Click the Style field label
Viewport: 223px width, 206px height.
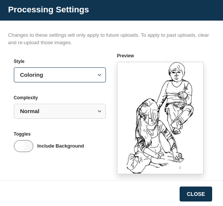click(x=19, y=61)
